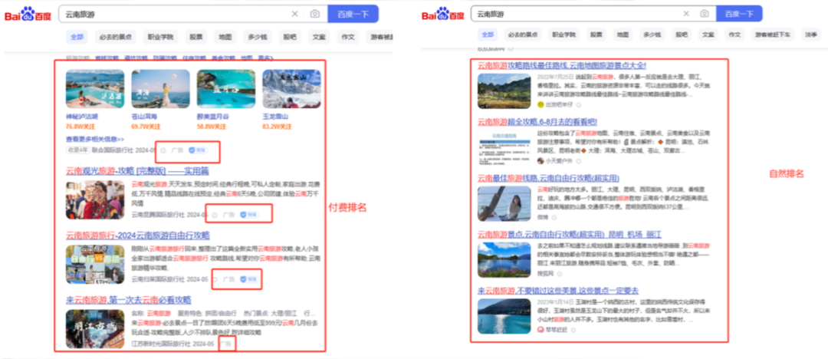828x359 pixels.
Task: Click small circle icon beside 联合国际旅行社 date
Action: click(163, 150)
